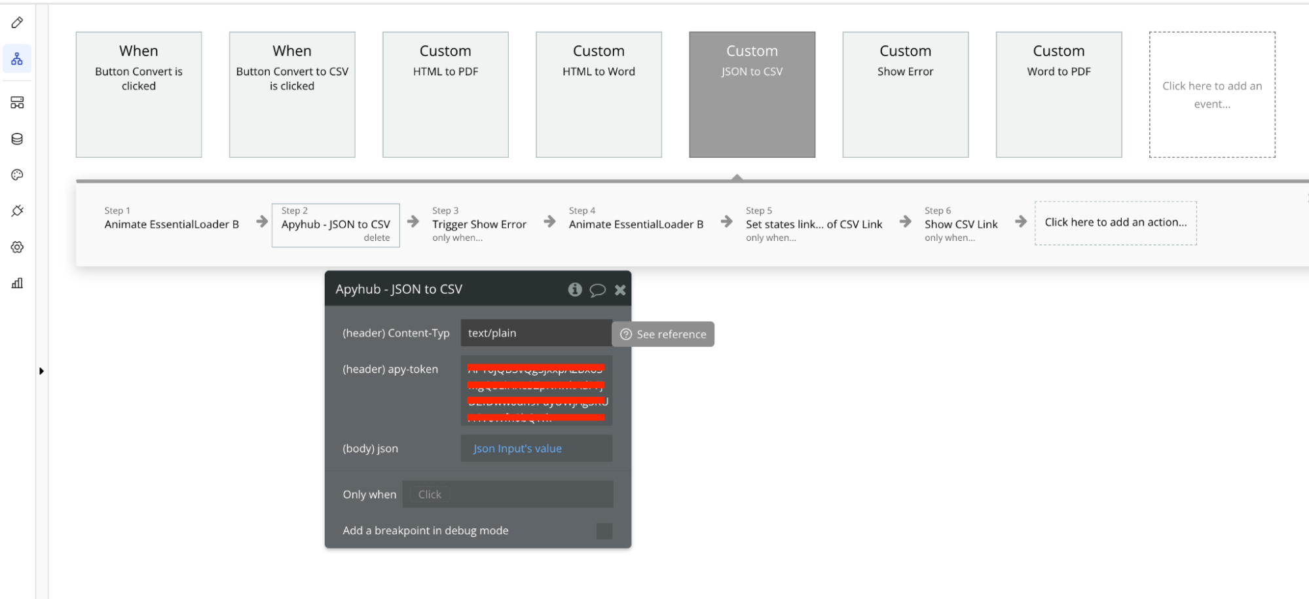Viewport: 1309px width, 599px height.
Task: Open the Design tab pencil icon
Action: pos(18,23)
